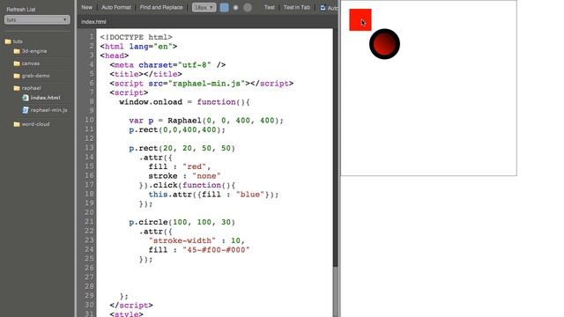
Task: Click the grab-demo folder icon
Action: pyautogui.click(x=17, y=76)
